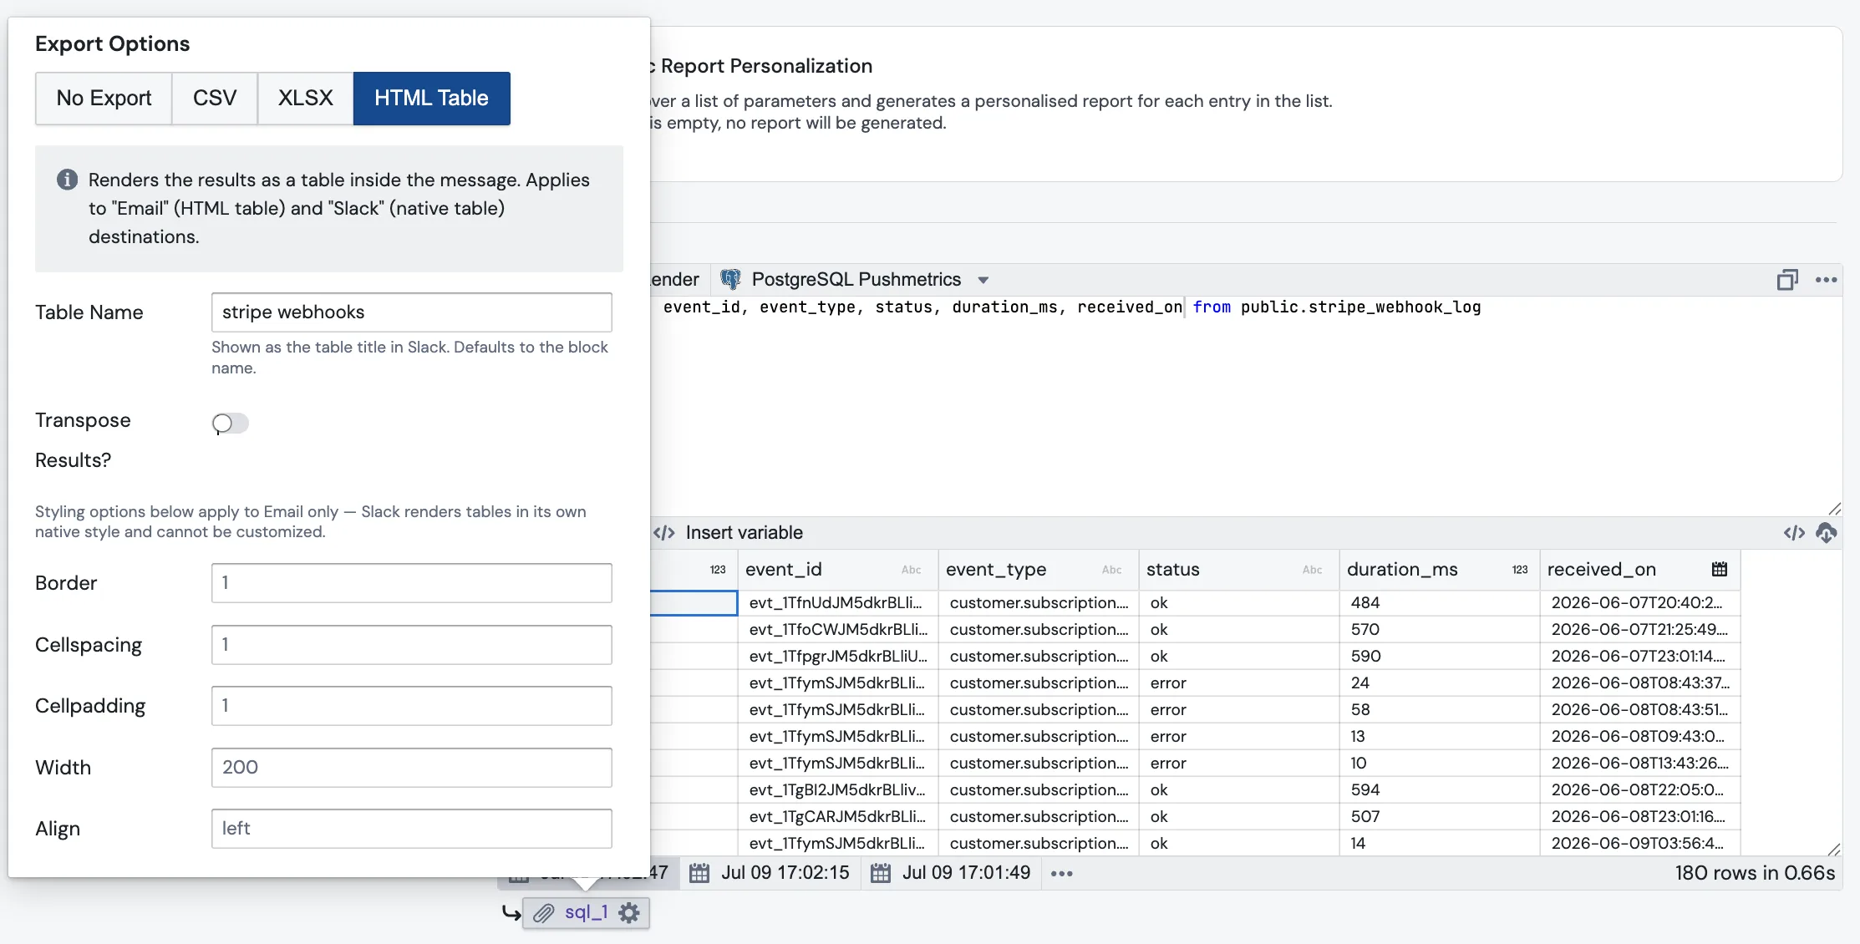Screen dimensions: 1860x944
Task: Click the status column header
Action: coord(1239,570)
